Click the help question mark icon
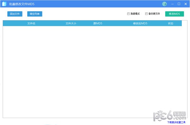190x125 pixels. click(x=164, y=4)
